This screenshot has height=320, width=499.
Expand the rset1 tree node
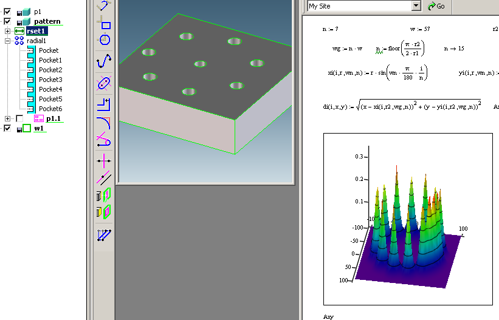8,31
